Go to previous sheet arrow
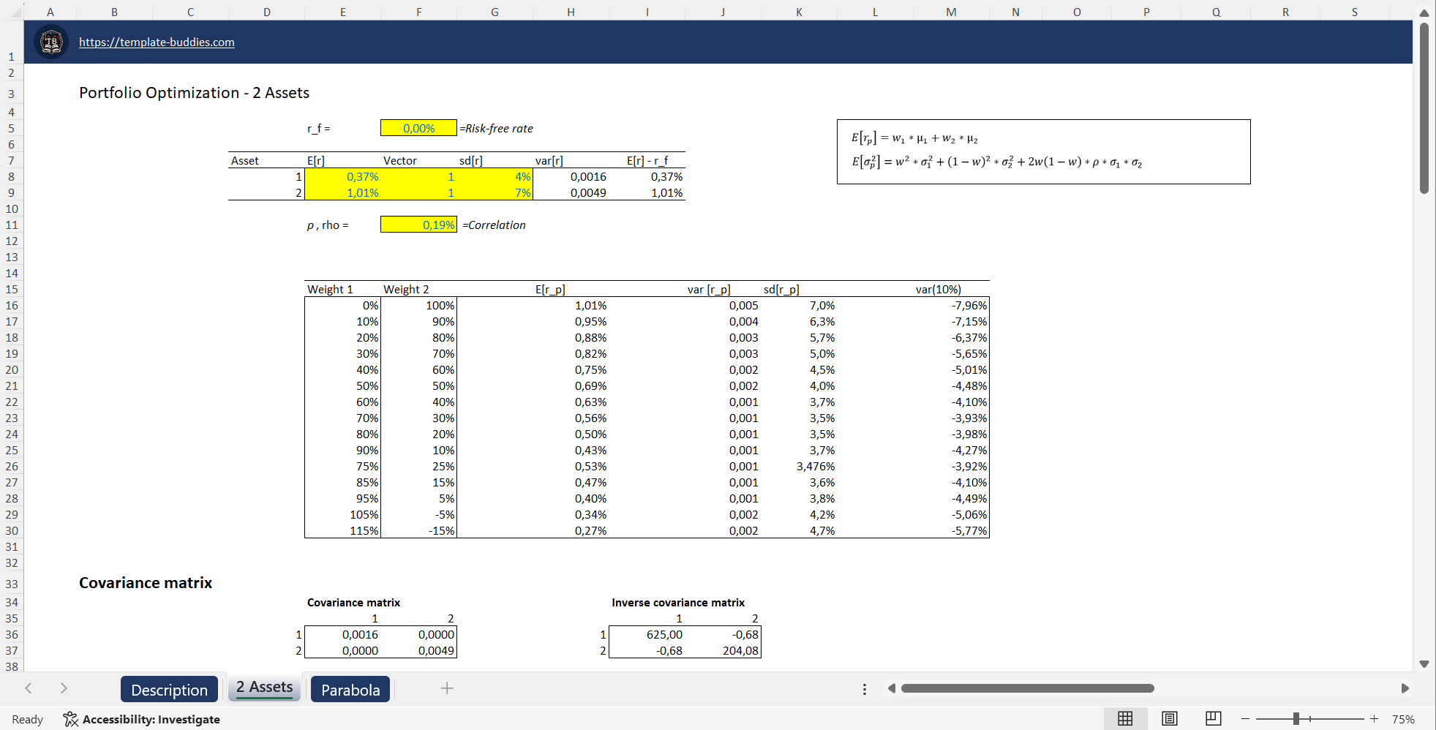Screen dimensions: 1436x730 coord(29,688)
